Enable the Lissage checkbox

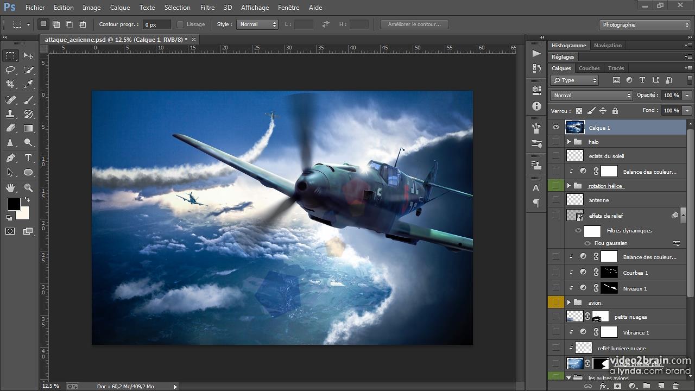tap(180, 24)
